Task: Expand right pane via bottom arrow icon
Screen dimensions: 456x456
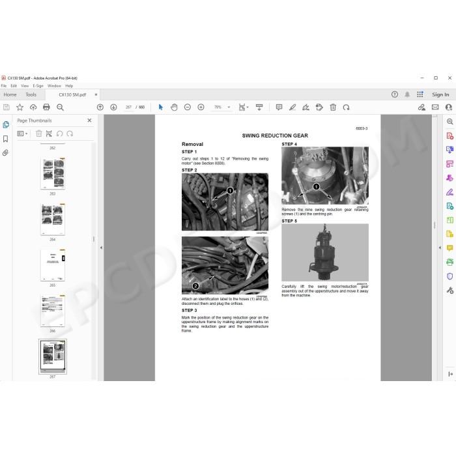Action: [451, 374]
